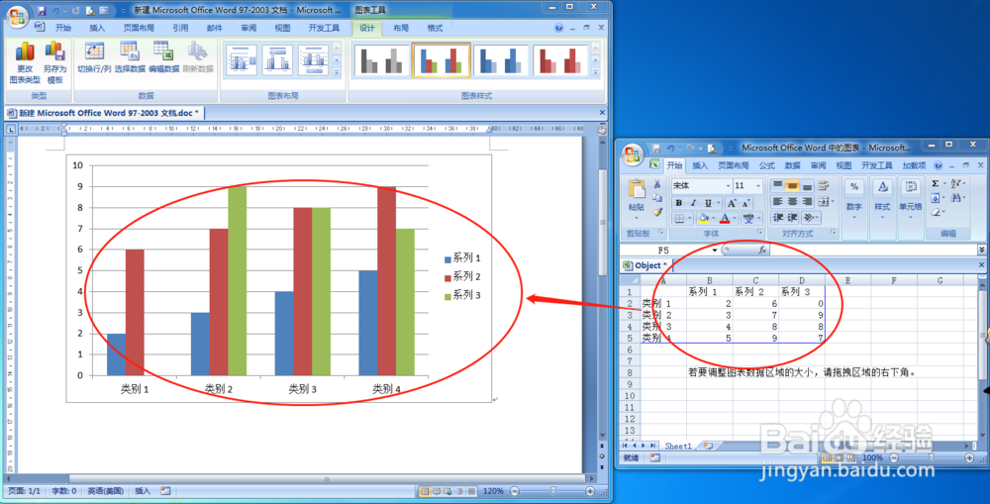The width and height of the screenshot is (990, 504).
Task: Open Excel Name Box dropdown arrow
Action: pos(715,251)
